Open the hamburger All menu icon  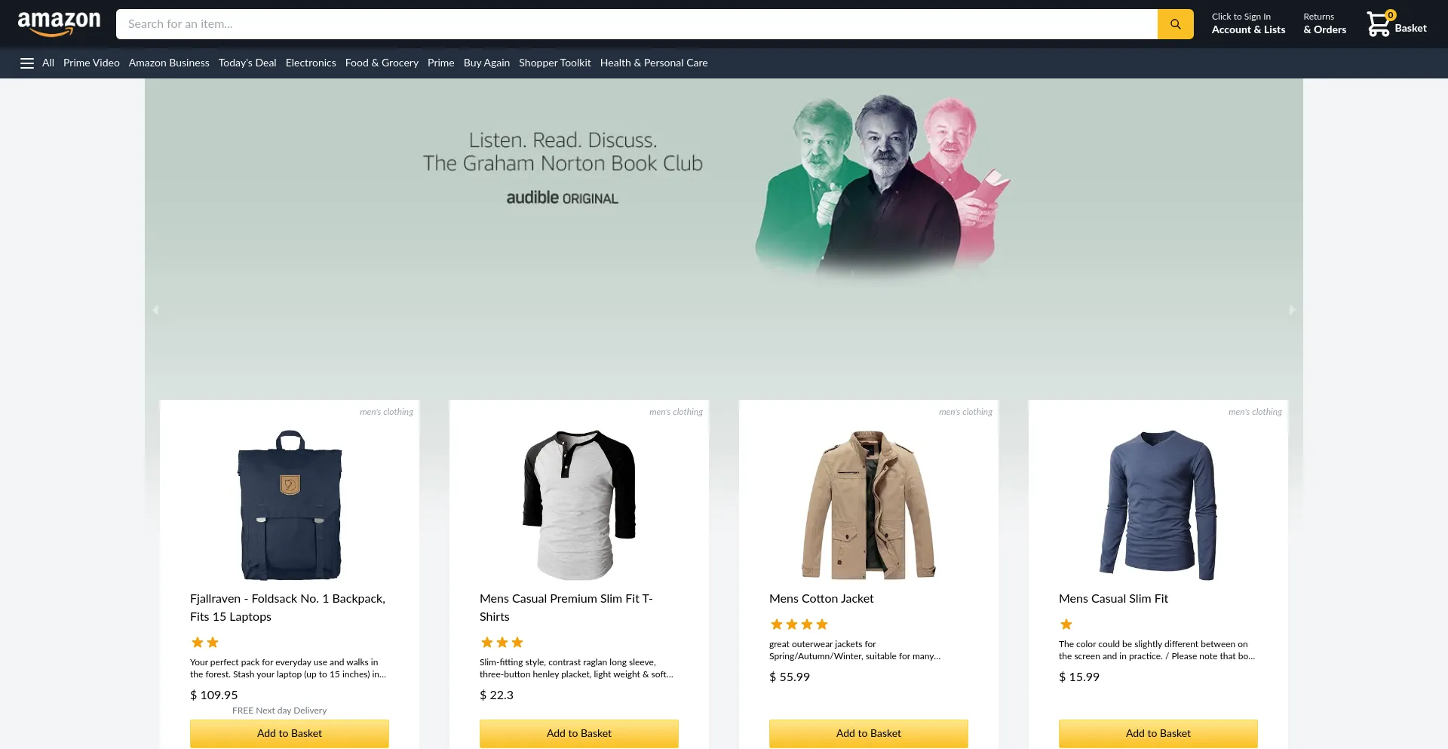click(27, 63)
